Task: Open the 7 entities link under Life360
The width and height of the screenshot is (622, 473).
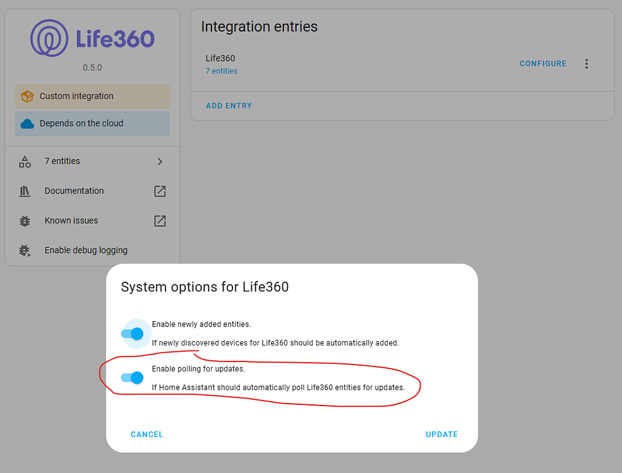Action: coord(221,71)
